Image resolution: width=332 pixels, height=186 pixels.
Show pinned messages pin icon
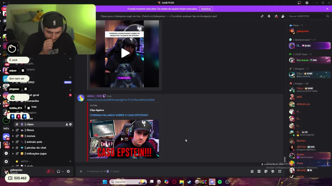pos(276,16)
